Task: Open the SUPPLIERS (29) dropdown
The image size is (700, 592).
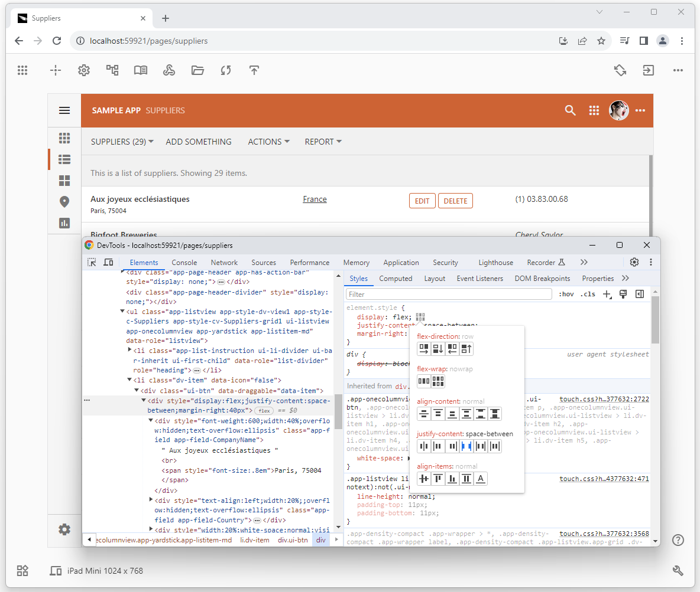Action: (122, 142)
